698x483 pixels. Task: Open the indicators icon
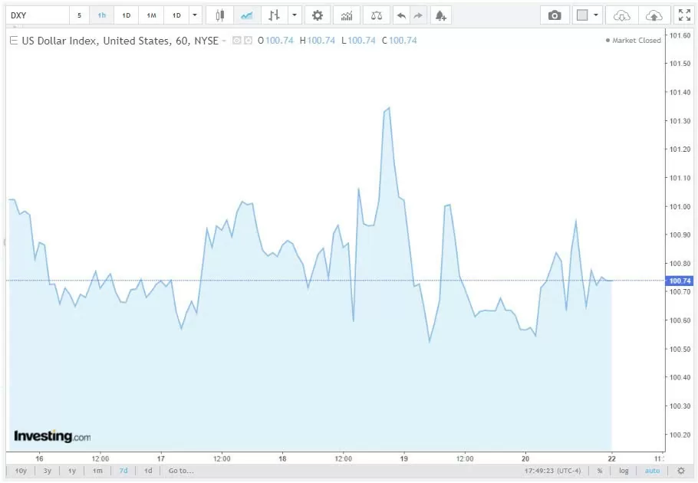click(347, 15)
